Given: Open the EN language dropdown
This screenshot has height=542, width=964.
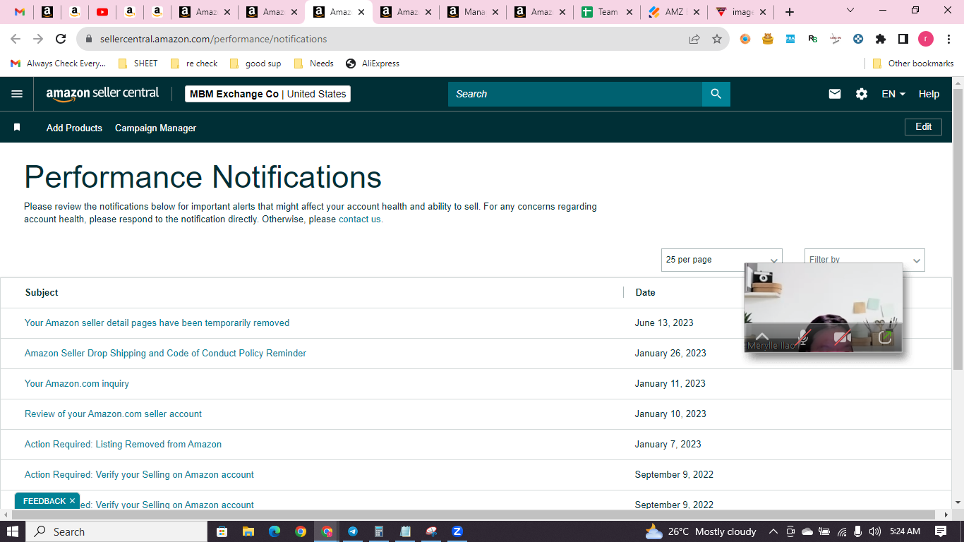Looking at the screenshot, I should click(x=893, y=94).
